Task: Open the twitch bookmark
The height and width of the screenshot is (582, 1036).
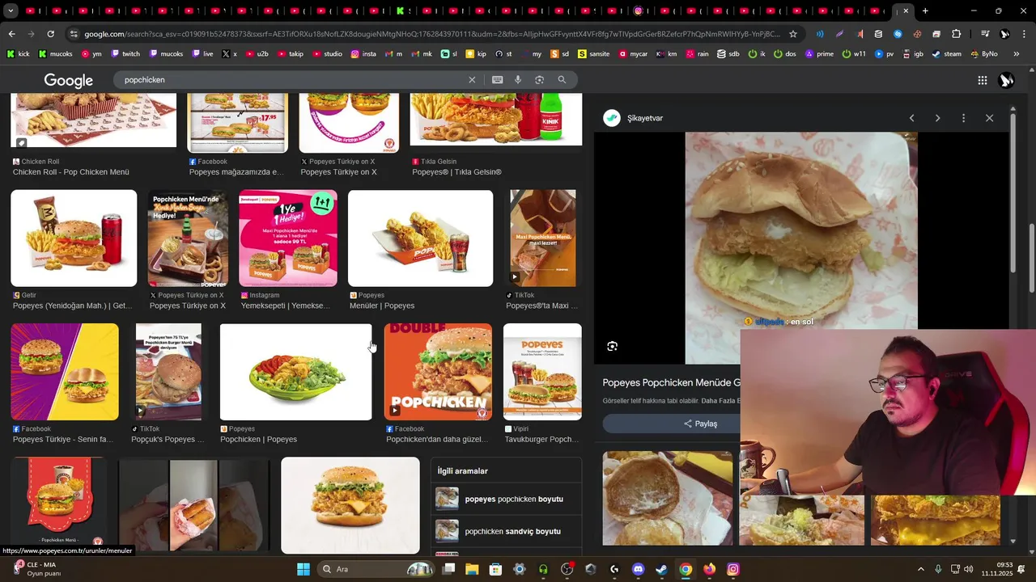Action: coord(125,54)
